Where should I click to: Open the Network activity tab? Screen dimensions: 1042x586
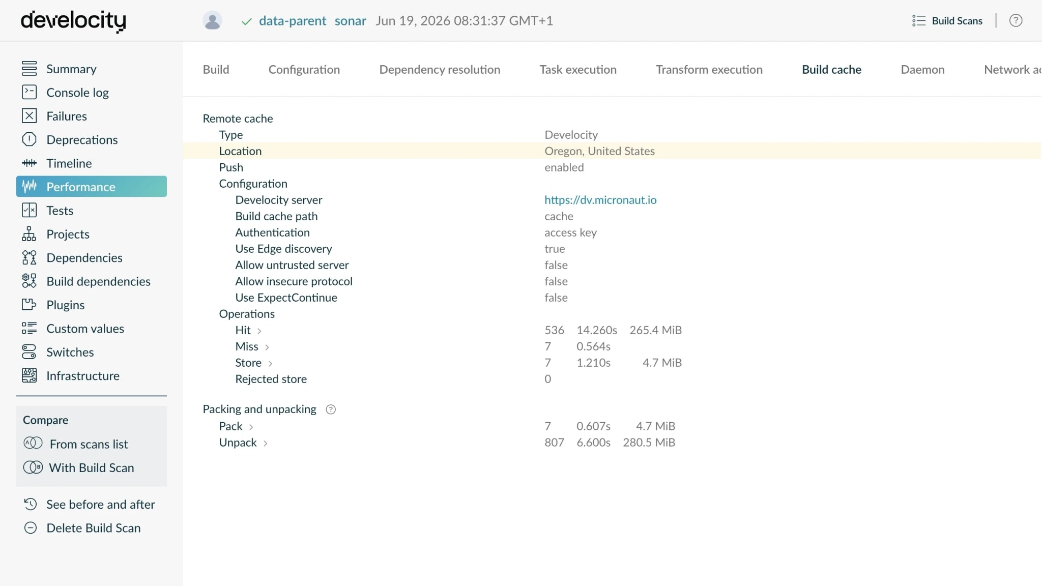[x=1012, y=69]
